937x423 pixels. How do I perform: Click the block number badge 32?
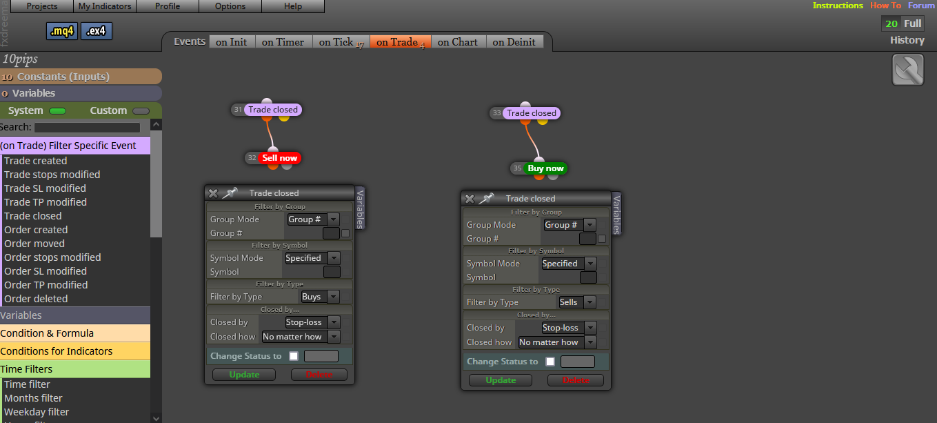point(252,158)
